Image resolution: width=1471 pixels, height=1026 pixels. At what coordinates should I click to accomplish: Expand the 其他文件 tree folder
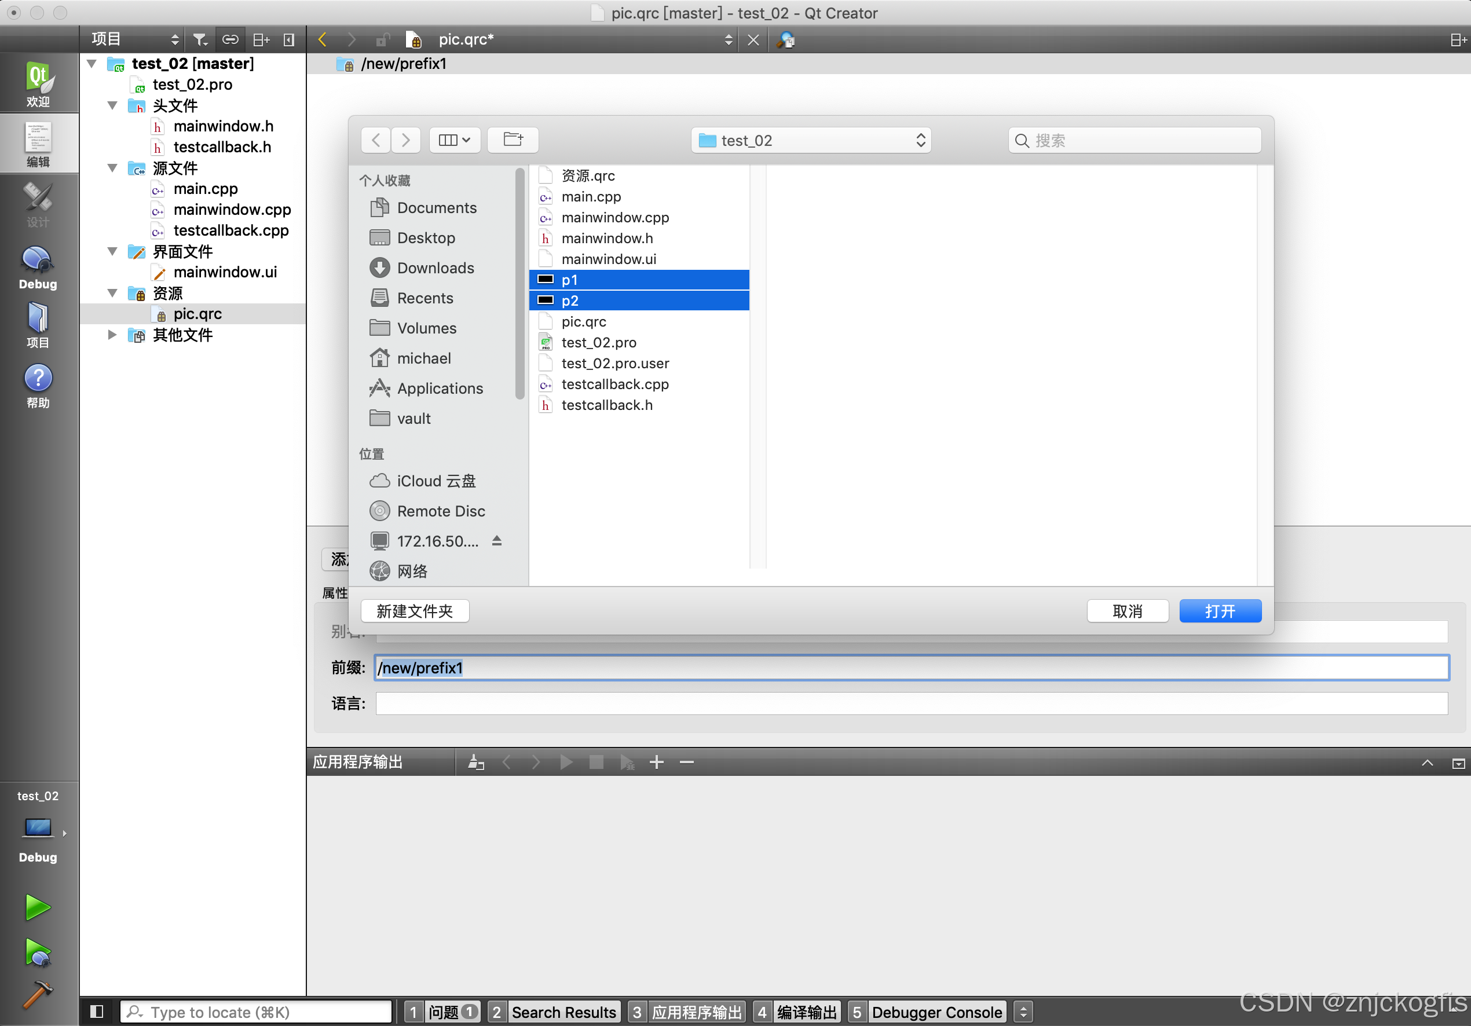point(113,334)
